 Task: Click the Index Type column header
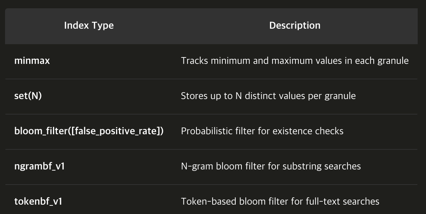tap(89, 25)
